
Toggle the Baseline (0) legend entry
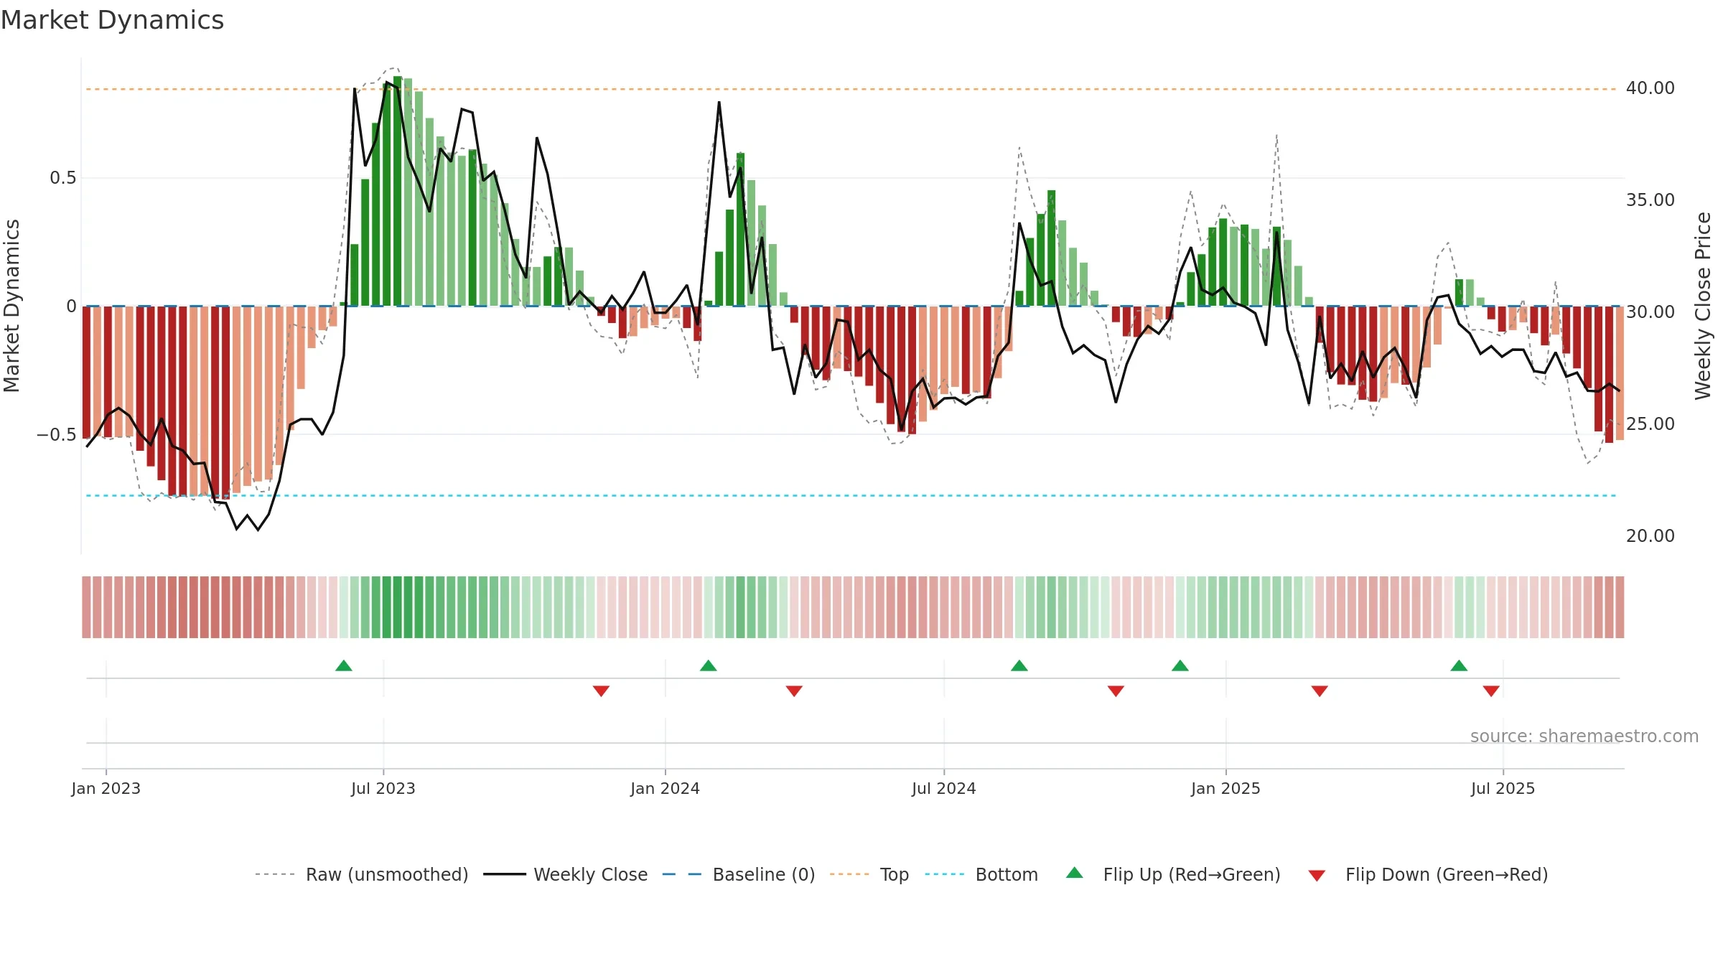click(739, 874)
